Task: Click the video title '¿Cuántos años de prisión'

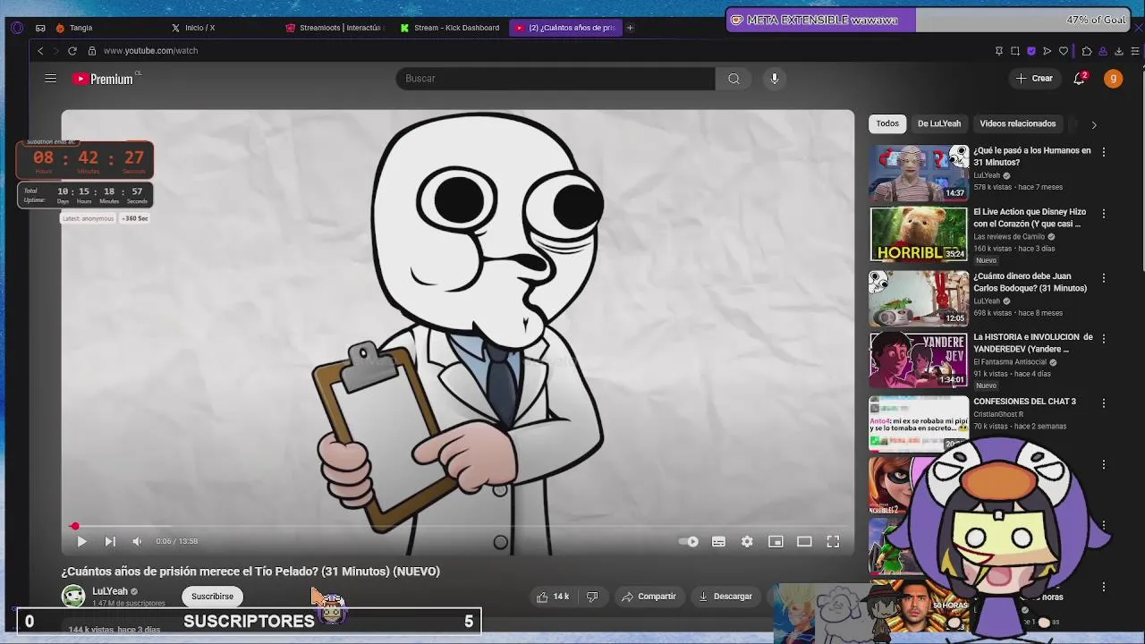Action: pyautogui.click(x=250, y=572)
